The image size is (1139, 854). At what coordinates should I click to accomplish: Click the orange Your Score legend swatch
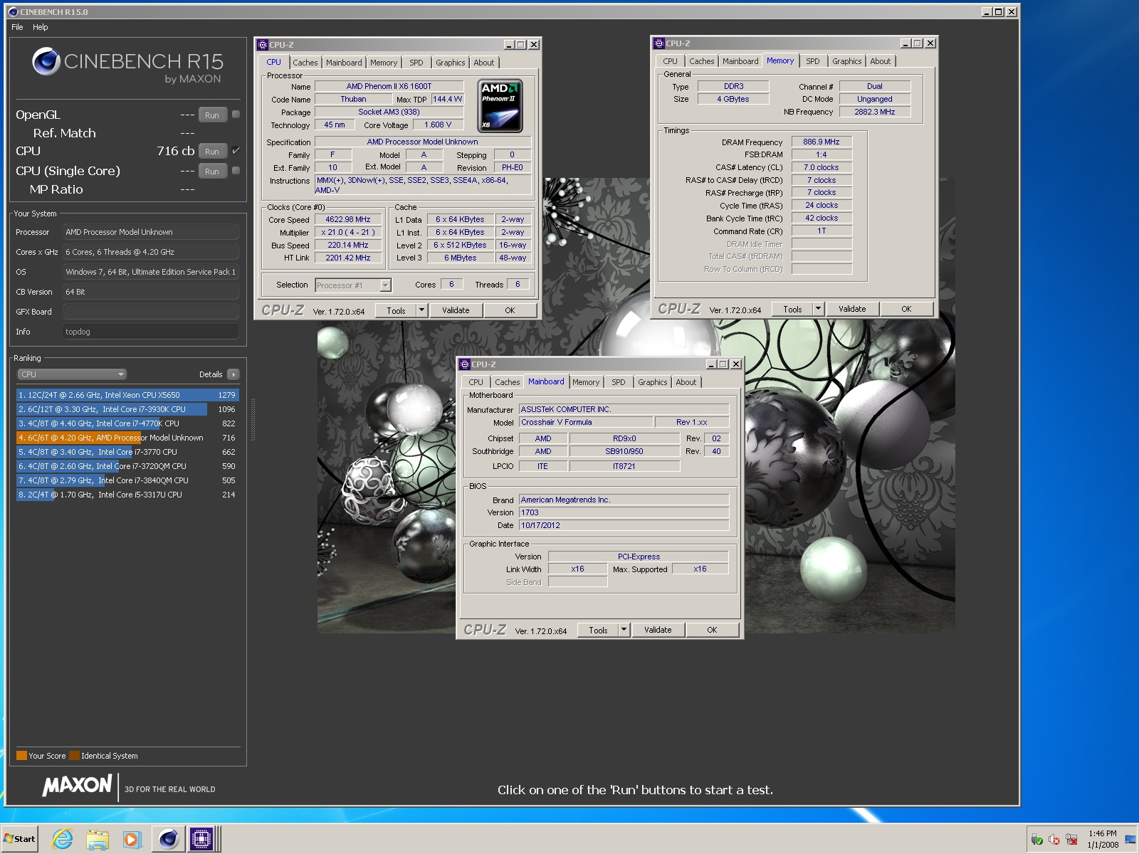click(21, 756)
